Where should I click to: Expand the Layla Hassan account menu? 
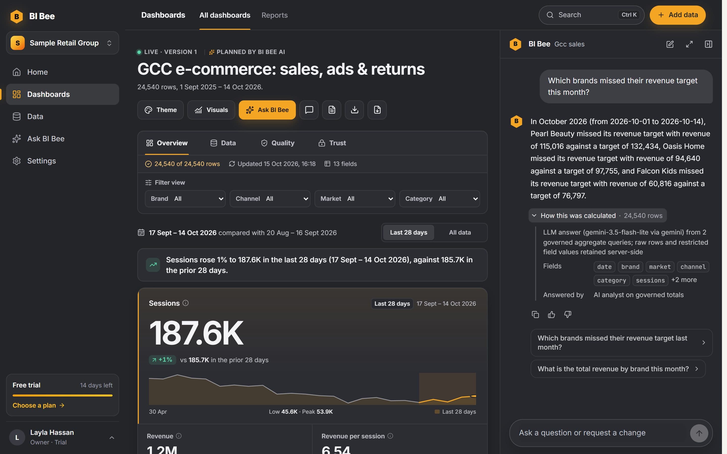point(63,438)
